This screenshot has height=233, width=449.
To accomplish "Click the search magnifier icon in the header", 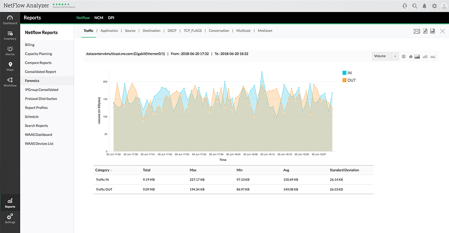I will (415, 6).
